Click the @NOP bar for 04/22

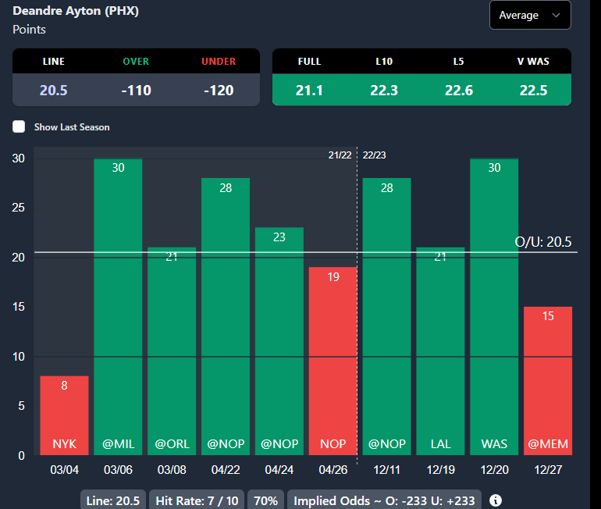coord(226,317)
